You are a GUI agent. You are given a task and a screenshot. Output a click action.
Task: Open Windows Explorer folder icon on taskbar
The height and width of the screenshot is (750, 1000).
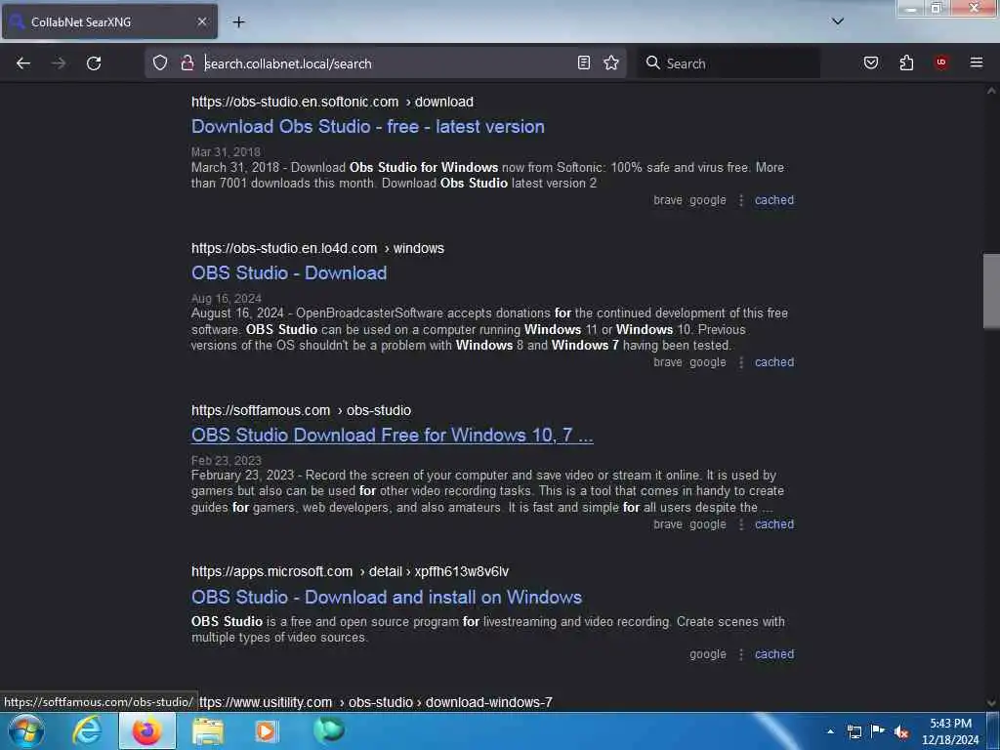click(x=208, y=730)
